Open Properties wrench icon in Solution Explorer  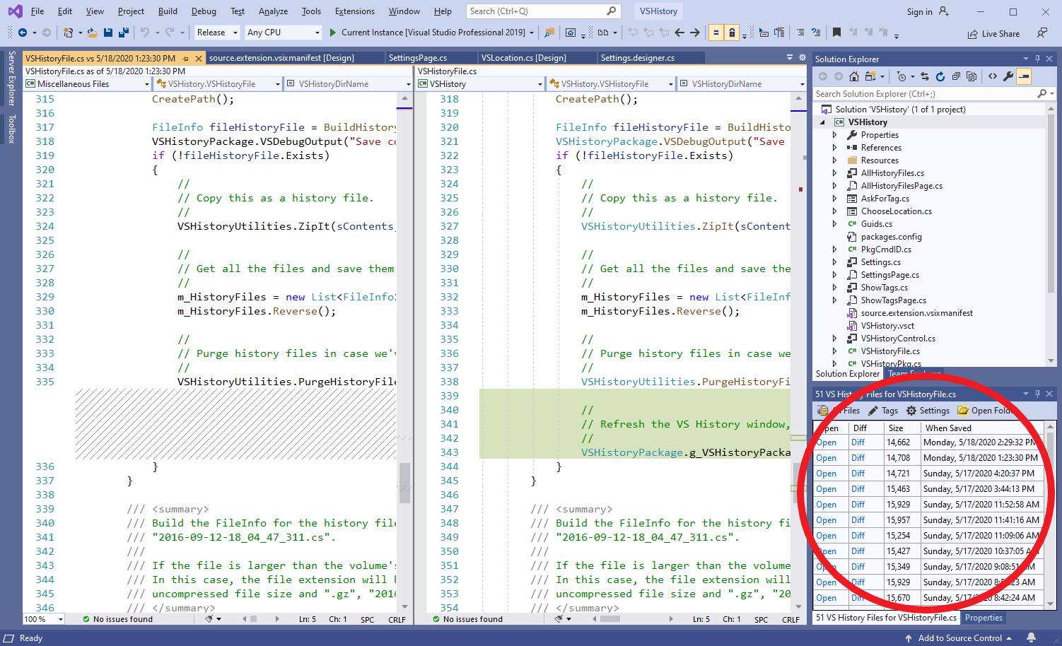[1008, 76]
